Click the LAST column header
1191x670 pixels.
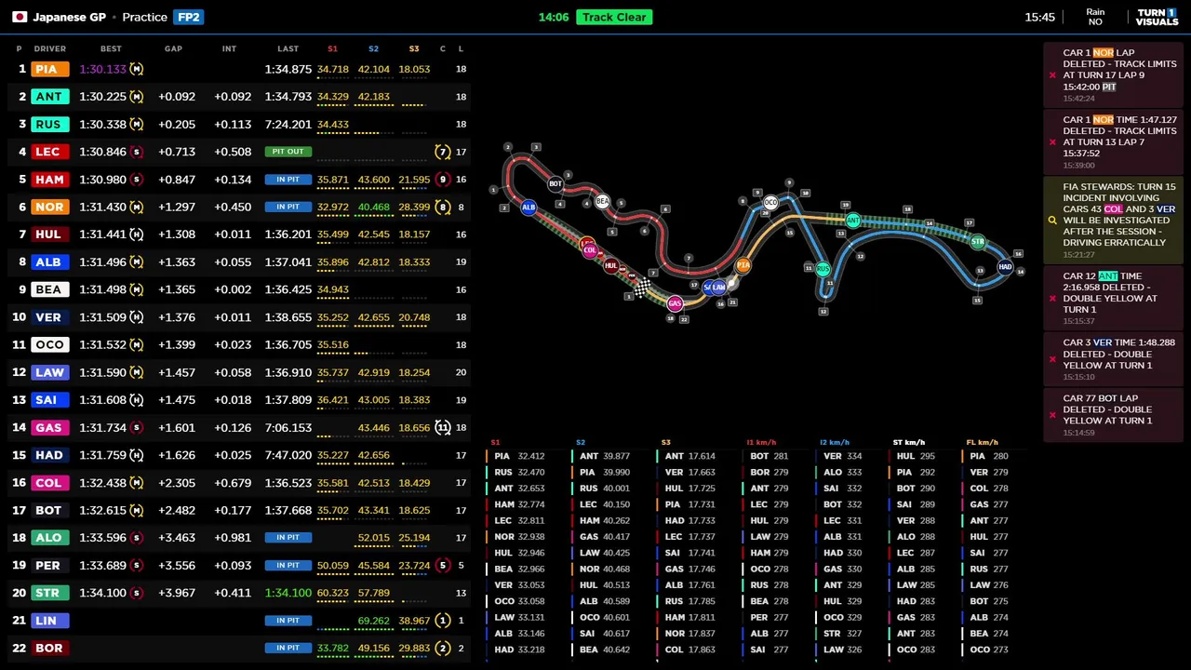click(x=288, y=48)
